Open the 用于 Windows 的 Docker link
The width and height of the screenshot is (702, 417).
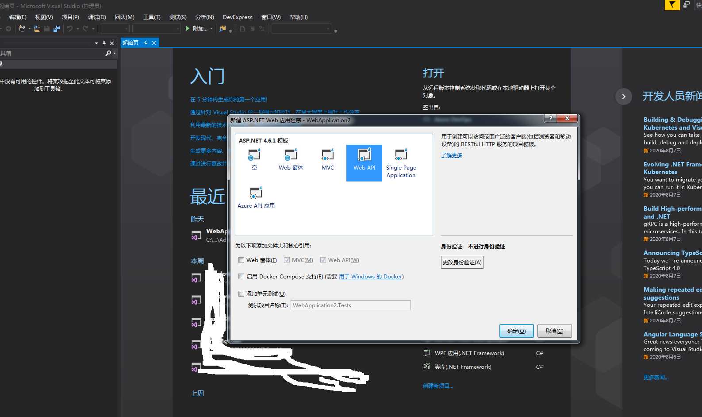[370, 277]
